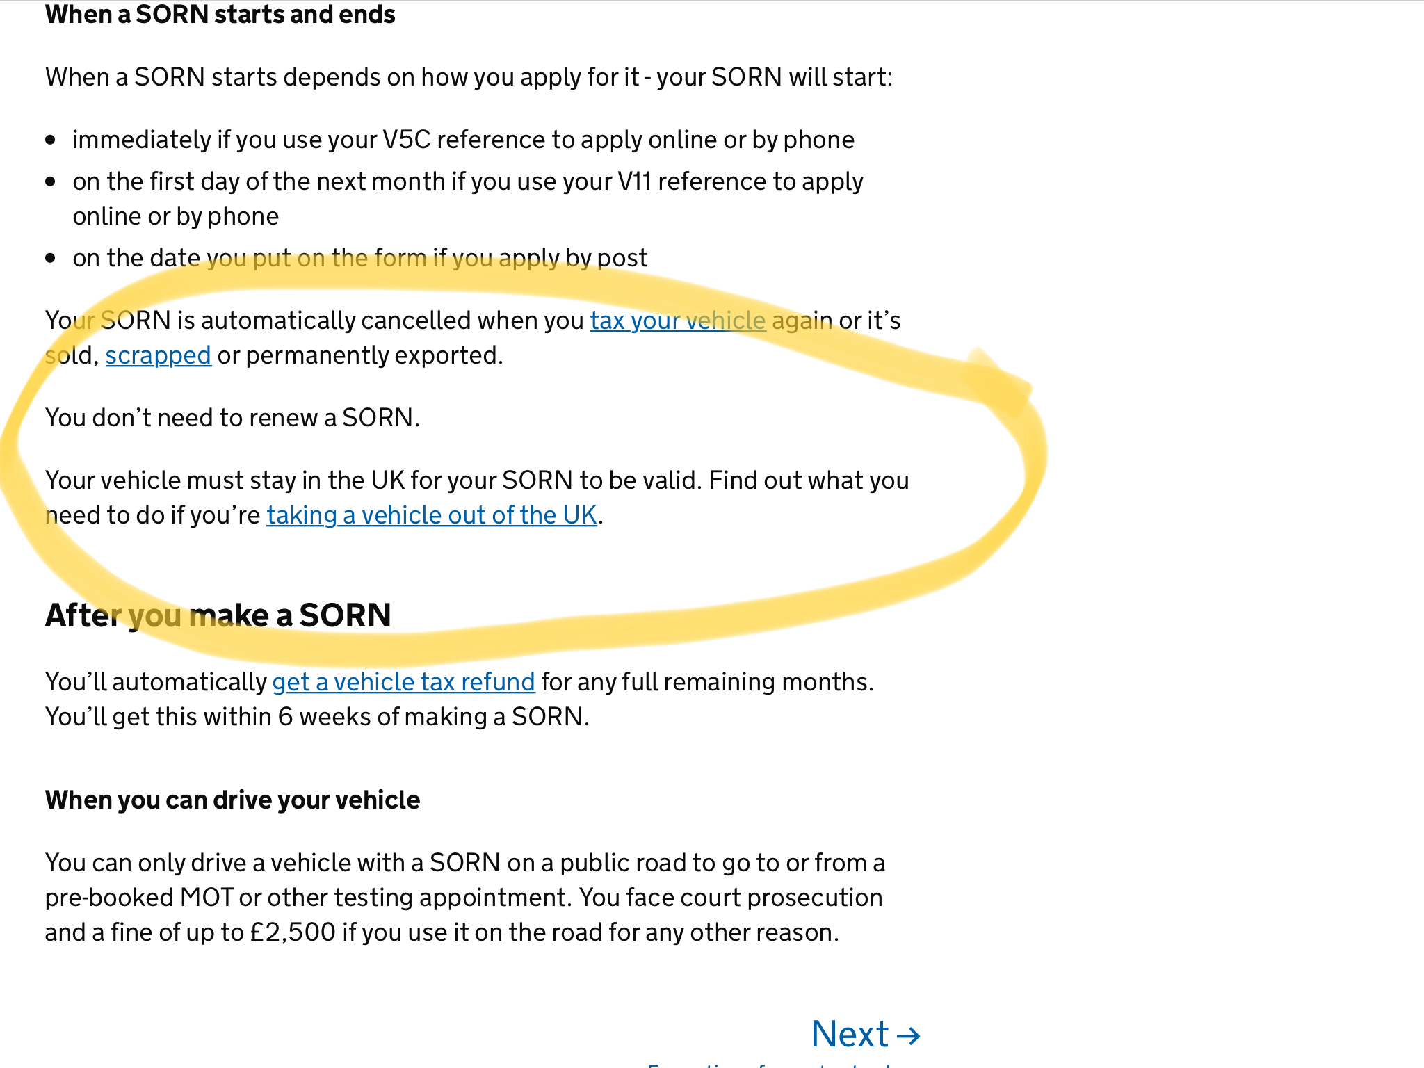Follow the 'scrapped' hyperlink

pos(158,355)
